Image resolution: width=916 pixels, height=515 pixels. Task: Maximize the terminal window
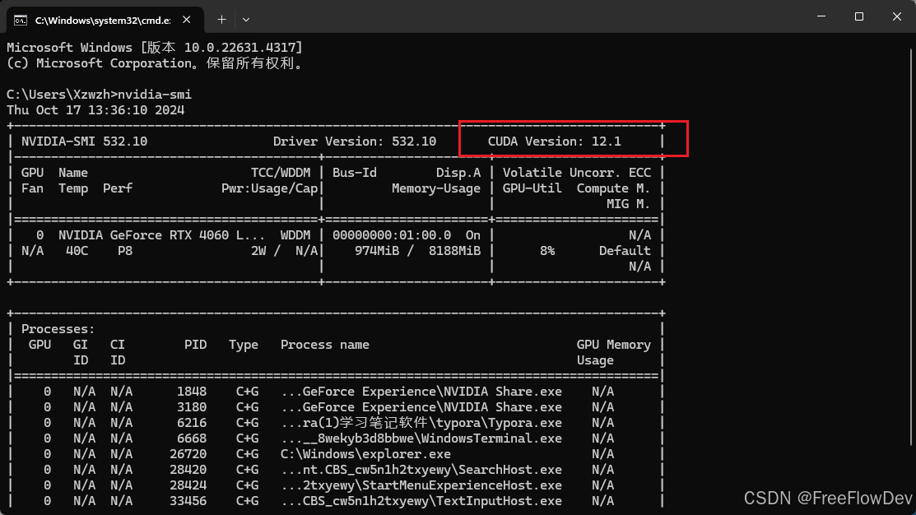(x=858, y=16)
